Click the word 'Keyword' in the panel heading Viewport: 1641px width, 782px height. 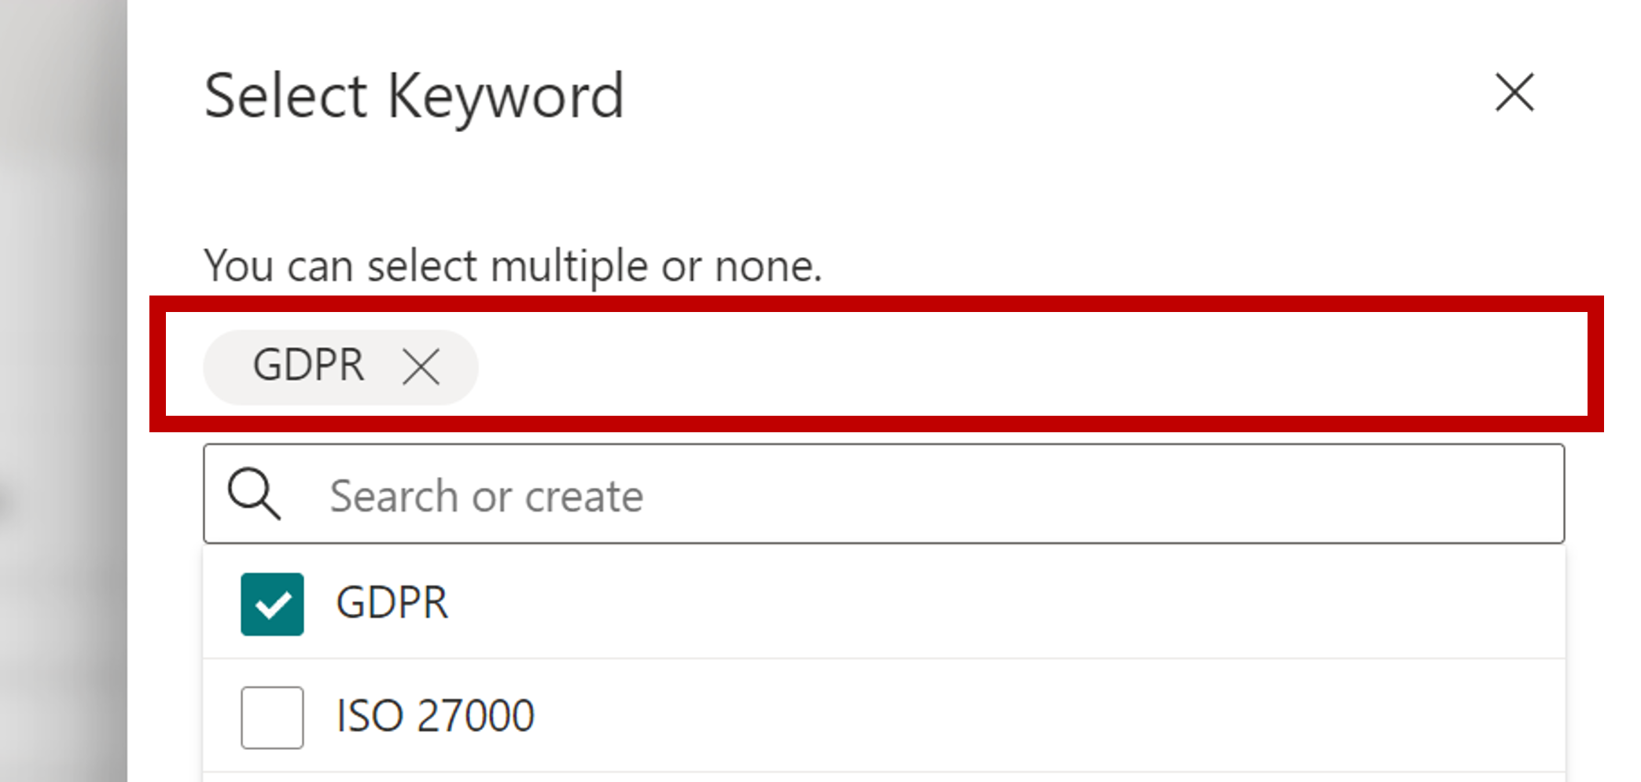506,96
